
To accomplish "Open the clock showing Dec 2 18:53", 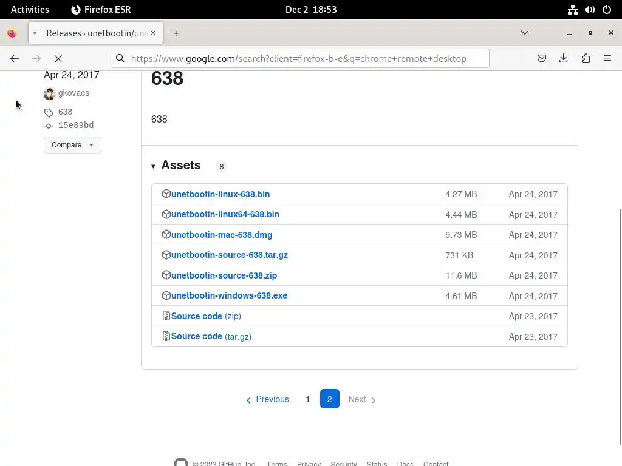I will tap(311, 10).
